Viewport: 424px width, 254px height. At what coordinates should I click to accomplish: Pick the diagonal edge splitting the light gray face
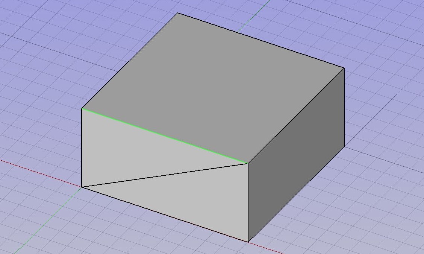[165, 175]
